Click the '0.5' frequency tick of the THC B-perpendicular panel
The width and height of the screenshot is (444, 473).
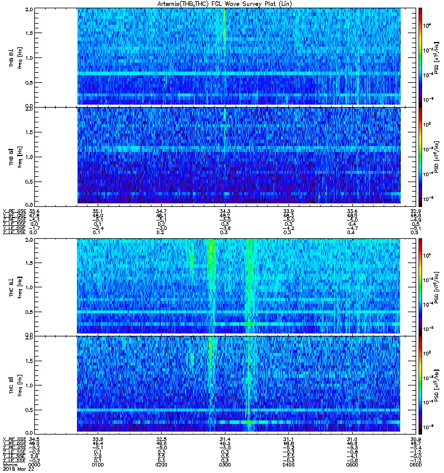pos(29,312)
